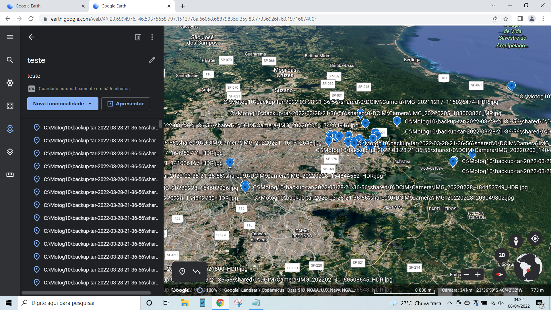
Task: Click the back arrow navigation icon
Action: coord(32,37)
